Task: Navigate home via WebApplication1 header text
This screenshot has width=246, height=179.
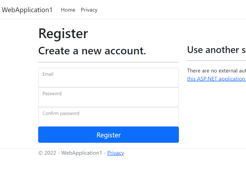Action: click(x=27, y=10)
